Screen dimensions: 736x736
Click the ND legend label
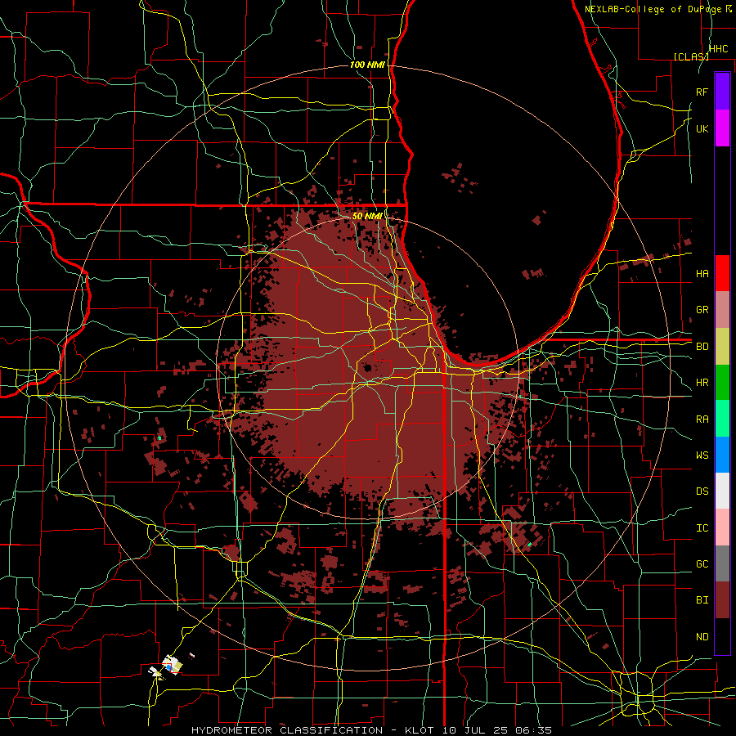pyautogui.click(x=702, y=637)
